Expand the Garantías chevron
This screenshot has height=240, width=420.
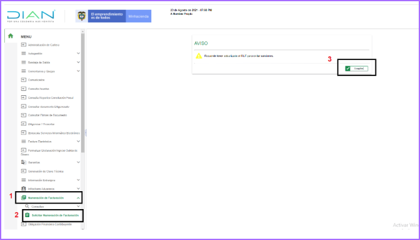tap(78, 162)
